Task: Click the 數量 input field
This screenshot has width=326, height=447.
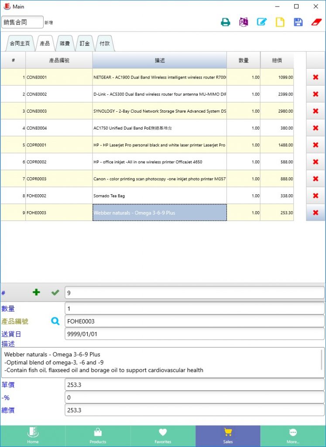Action: [195, 309]
